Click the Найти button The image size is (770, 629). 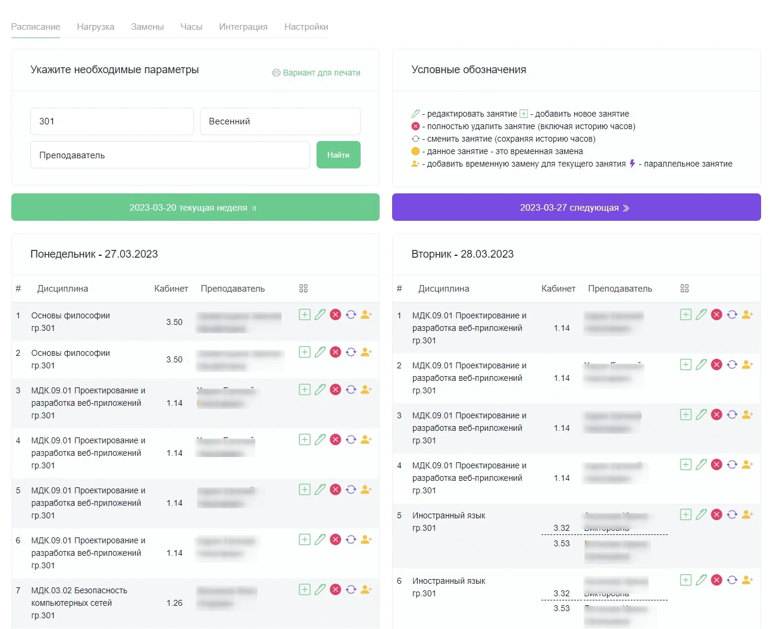point(339,155)
